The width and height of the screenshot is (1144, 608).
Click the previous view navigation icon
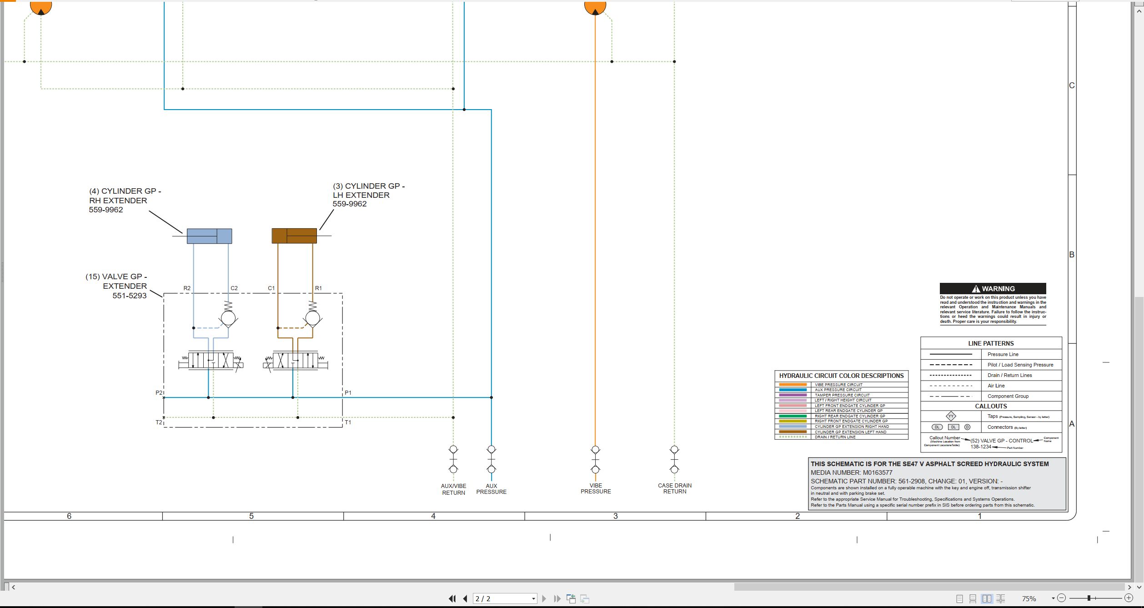pos(571,598)
